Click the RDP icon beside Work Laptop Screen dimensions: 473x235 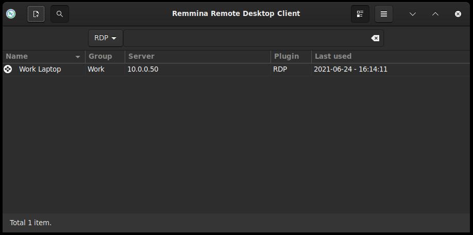pyautogui.click(x=8, y=70)
